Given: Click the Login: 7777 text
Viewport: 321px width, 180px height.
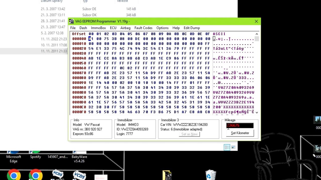Looking at the screenshot, I should 125,134.
